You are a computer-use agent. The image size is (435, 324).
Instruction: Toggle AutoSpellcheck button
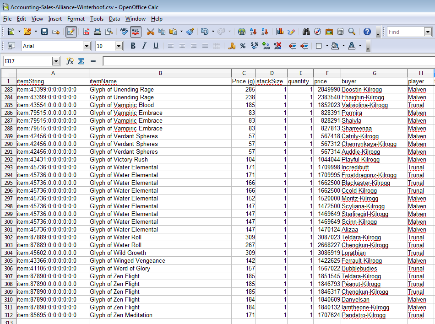[x=136, y=32]
